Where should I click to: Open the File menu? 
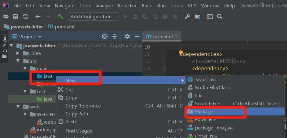click(17, 6)
